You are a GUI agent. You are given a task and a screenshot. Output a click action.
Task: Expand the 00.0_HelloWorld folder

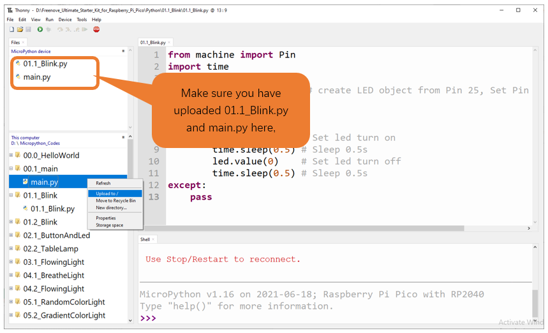pyautogui.click(x=11, y=155)
